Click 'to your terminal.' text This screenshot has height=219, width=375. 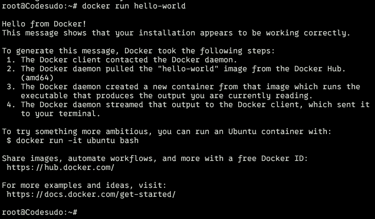point(60,114)
